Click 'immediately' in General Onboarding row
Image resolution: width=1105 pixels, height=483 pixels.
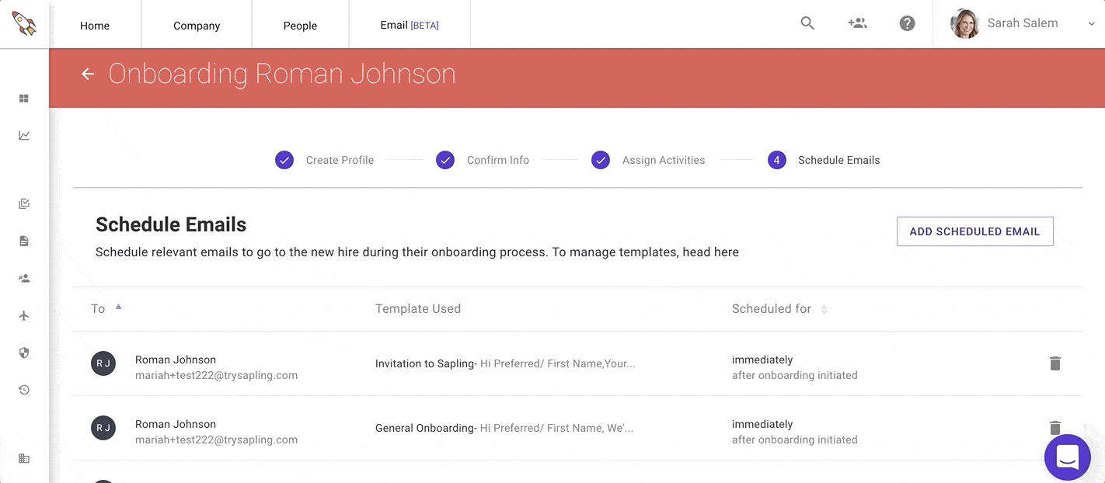click(762, 424)
